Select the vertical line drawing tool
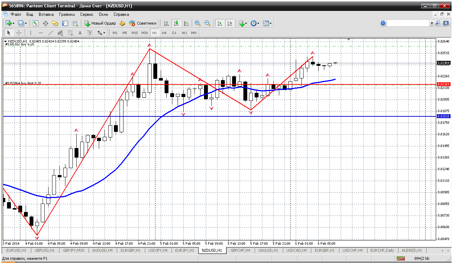453x263 pixels. click(x=31, y=33)
